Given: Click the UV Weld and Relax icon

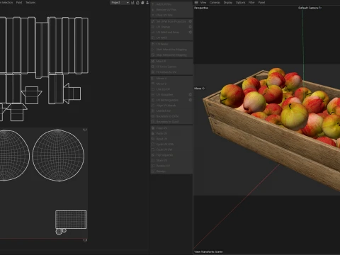Looking at the screenshot, I should (153, 33).
